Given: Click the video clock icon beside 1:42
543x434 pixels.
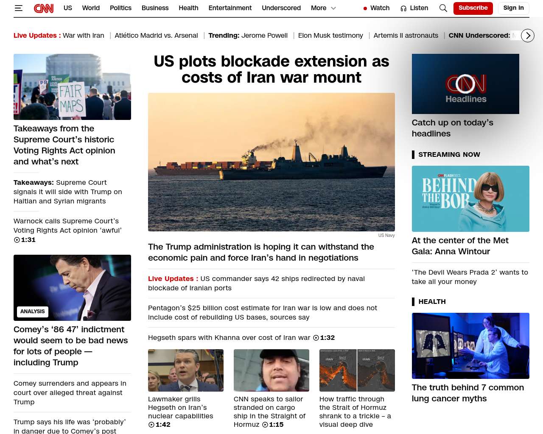Looking at the screenshot, I should tap(151, 425).
